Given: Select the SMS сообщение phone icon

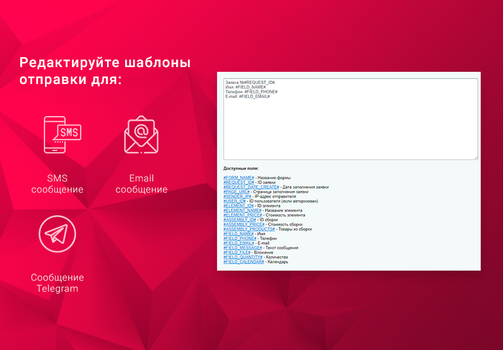Looking at the screenshot, I should (x=63, y=135).
